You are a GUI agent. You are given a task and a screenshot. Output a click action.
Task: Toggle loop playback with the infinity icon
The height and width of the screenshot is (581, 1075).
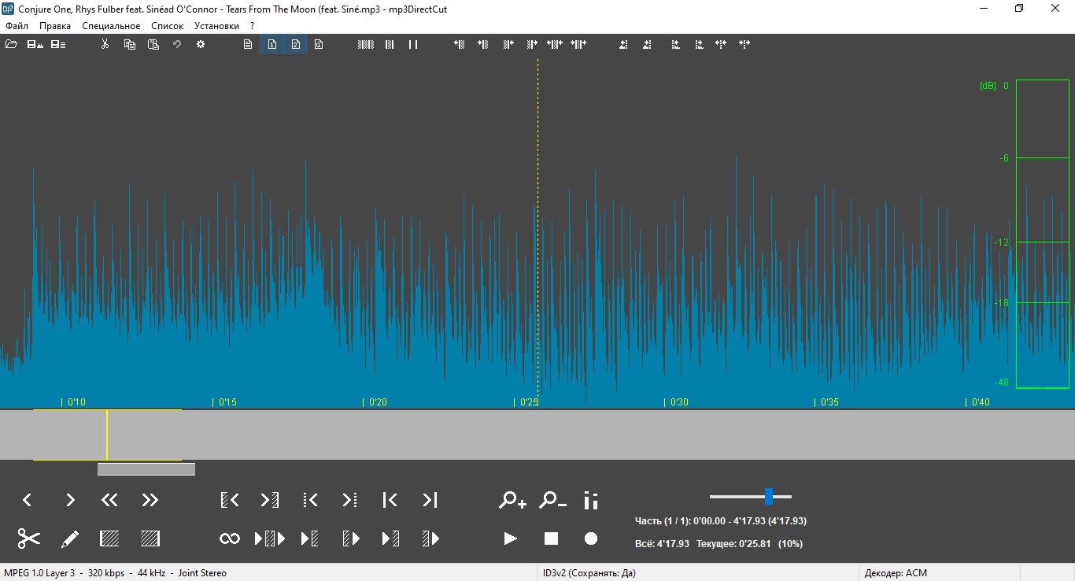230,538
